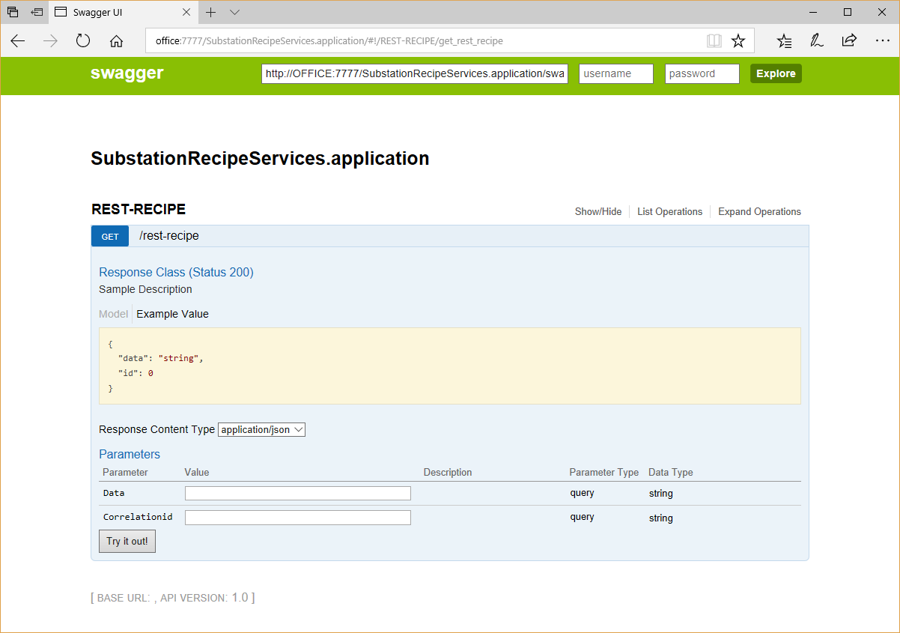Click into the Correlationid value field
The image size is (900, 633).
(x=297, y=518)
